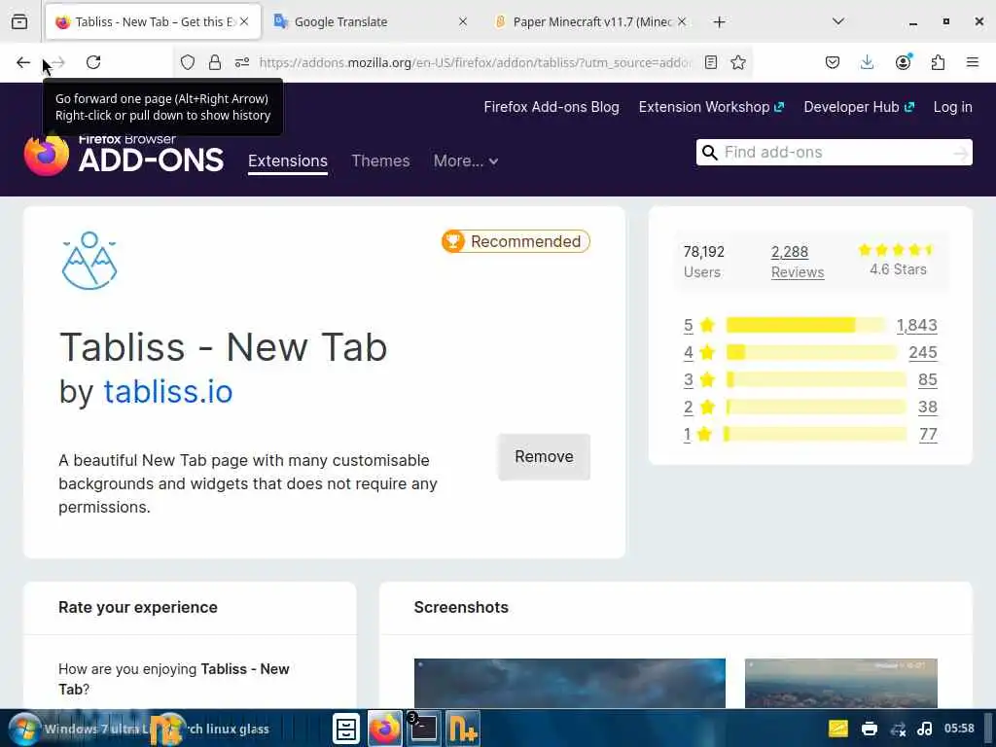This screenshot has width=996, height=747.
Task: Open Developer Hub link
Action: click(x=858, y=107)
